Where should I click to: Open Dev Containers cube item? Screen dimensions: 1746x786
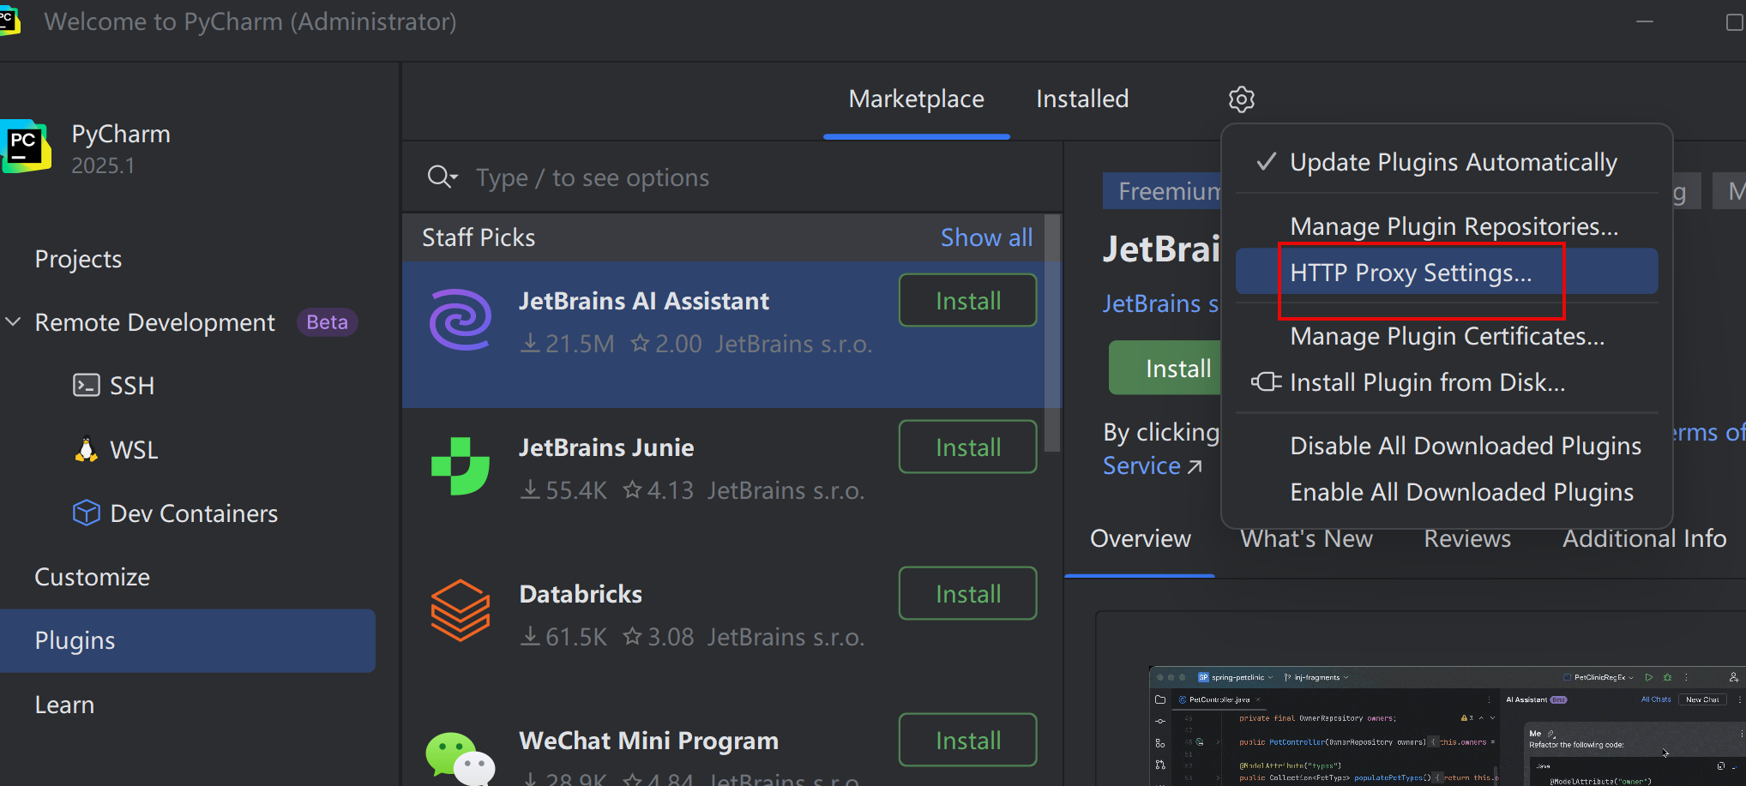(x=193, y=513)
